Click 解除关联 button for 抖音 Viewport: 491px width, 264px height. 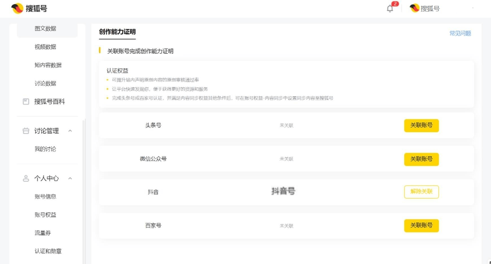coord(421,192)
